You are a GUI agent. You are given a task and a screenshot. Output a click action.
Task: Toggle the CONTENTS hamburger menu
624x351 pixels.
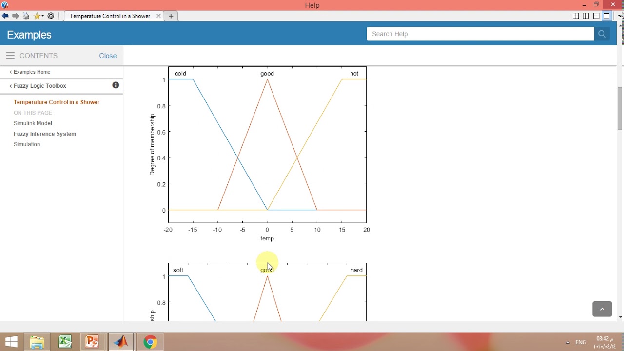10,56
